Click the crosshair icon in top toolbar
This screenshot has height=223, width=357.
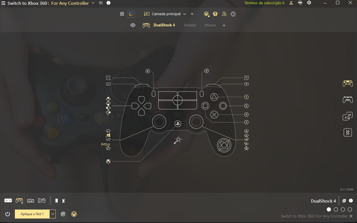click(x=233, y=14)
